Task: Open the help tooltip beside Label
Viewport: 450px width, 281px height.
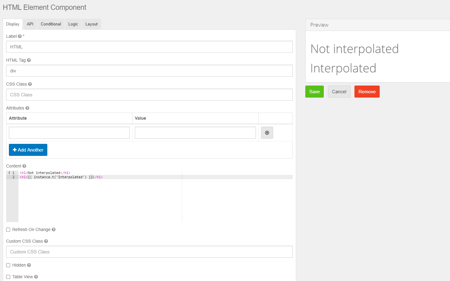Action: point(20,36)
